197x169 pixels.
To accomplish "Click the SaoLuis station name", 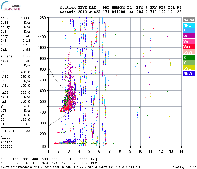I will pos(68,12).
